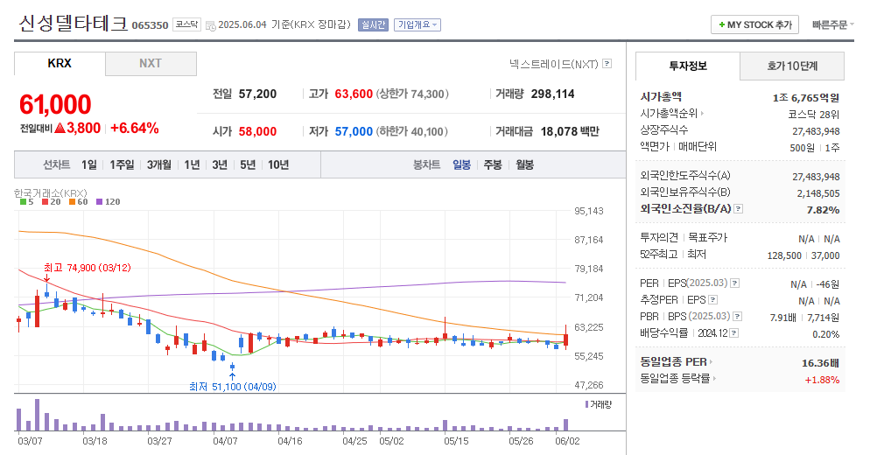877x455 pixels.
Task: Open 추정PER EPS help icon
Action: click(x=712, y=300)
